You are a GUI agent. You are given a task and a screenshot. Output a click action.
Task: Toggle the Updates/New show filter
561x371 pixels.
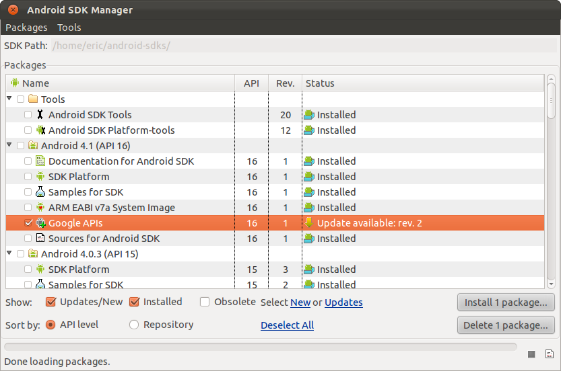point(51,302)
